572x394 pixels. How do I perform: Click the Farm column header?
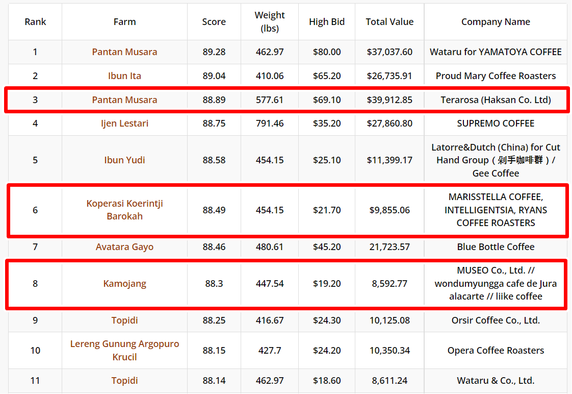124,22
